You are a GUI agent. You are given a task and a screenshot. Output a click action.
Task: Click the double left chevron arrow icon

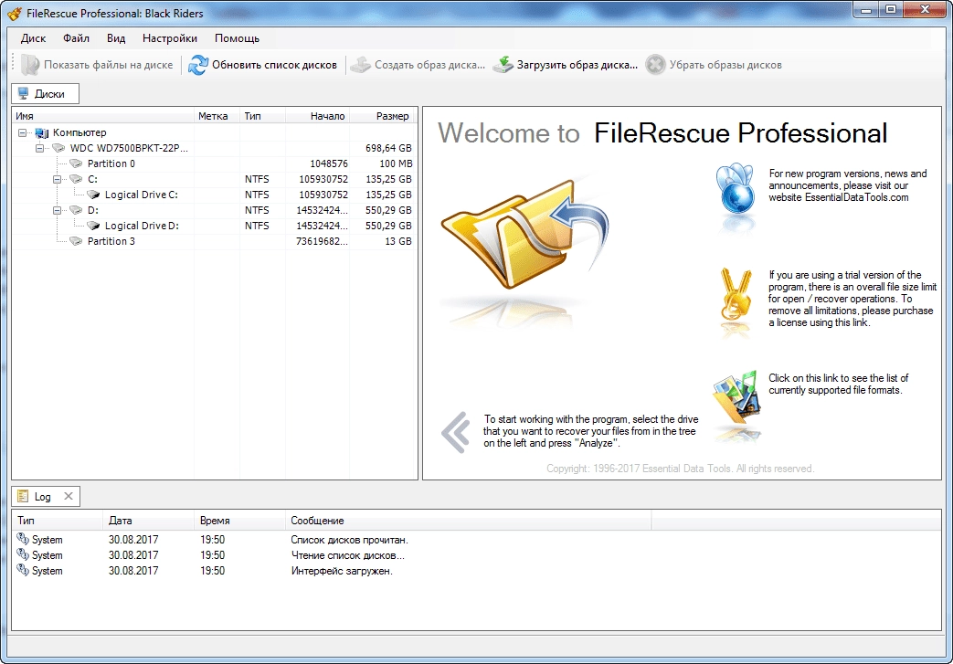click(456, 432)
